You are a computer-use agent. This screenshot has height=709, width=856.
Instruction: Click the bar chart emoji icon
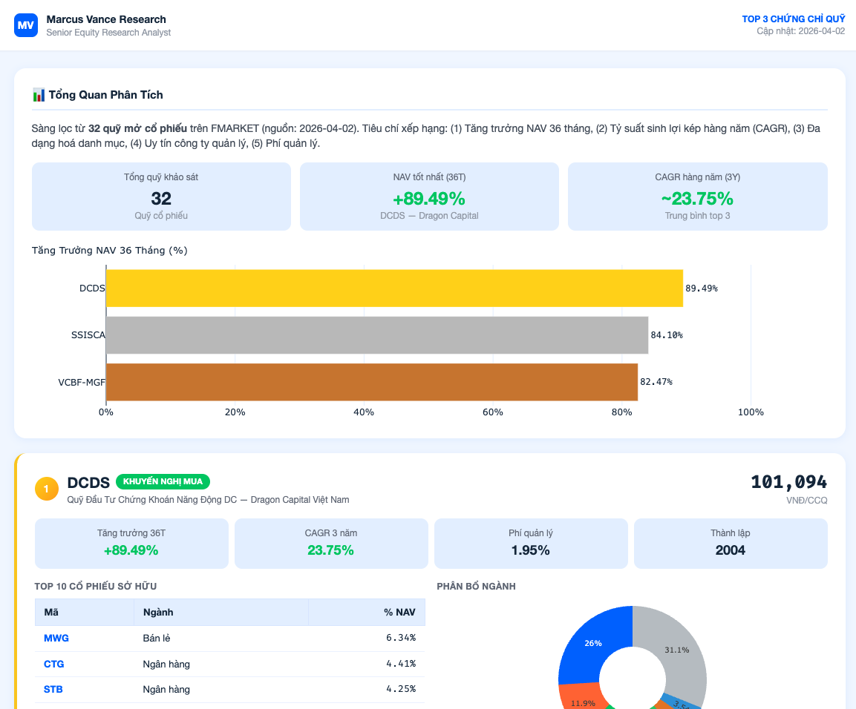(39, 95)
